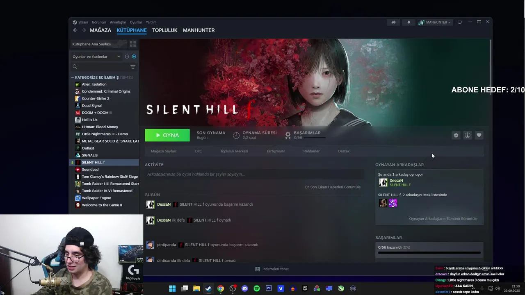Screen dimensions: 525x295
Task: Collapse the KATEGORİZE EDİLMEMİŞ category
Action: pyautogui.click(x=73, y=77)
